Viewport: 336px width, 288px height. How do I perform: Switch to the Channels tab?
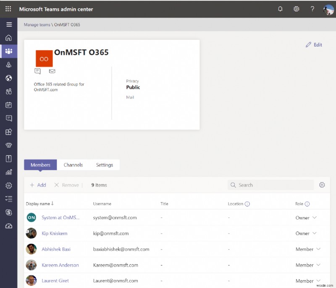73,165
